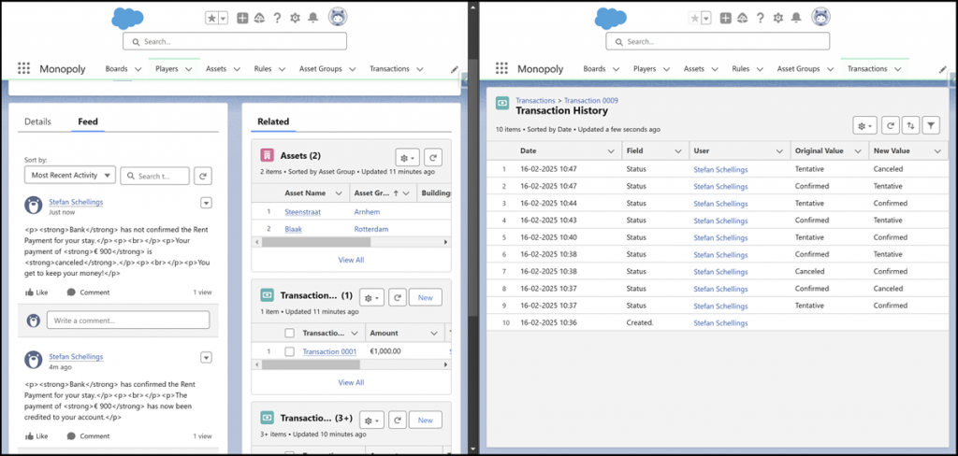The image size is (958, 456).
Task: Open the filter funnel in Transaction History
Action: click(931, 126)
